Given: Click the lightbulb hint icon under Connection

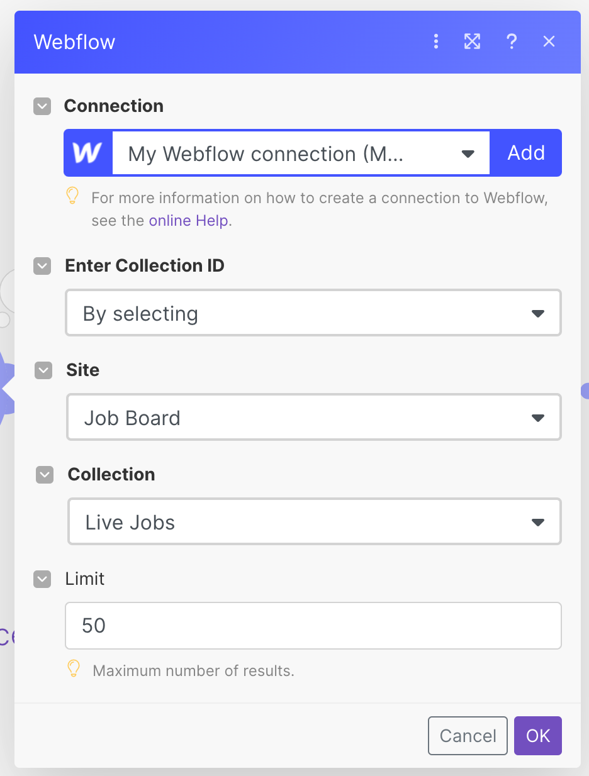Looking at the screenshot, I should [73, 196].
